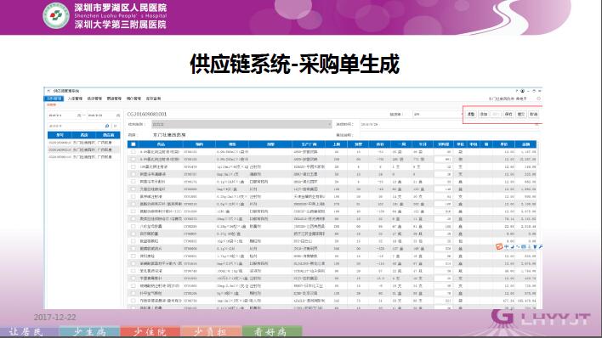Click the 单号 header in left order list
Image resolution: width=602 pixels, height=338 pixels.
(60, 135)
